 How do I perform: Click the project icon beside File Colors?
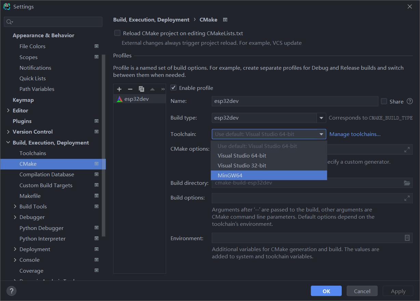(x=96, y=46)
